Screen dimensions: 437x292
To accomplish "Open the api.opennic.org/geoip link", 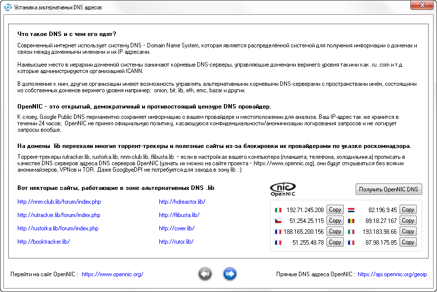I will coord(392,274).
